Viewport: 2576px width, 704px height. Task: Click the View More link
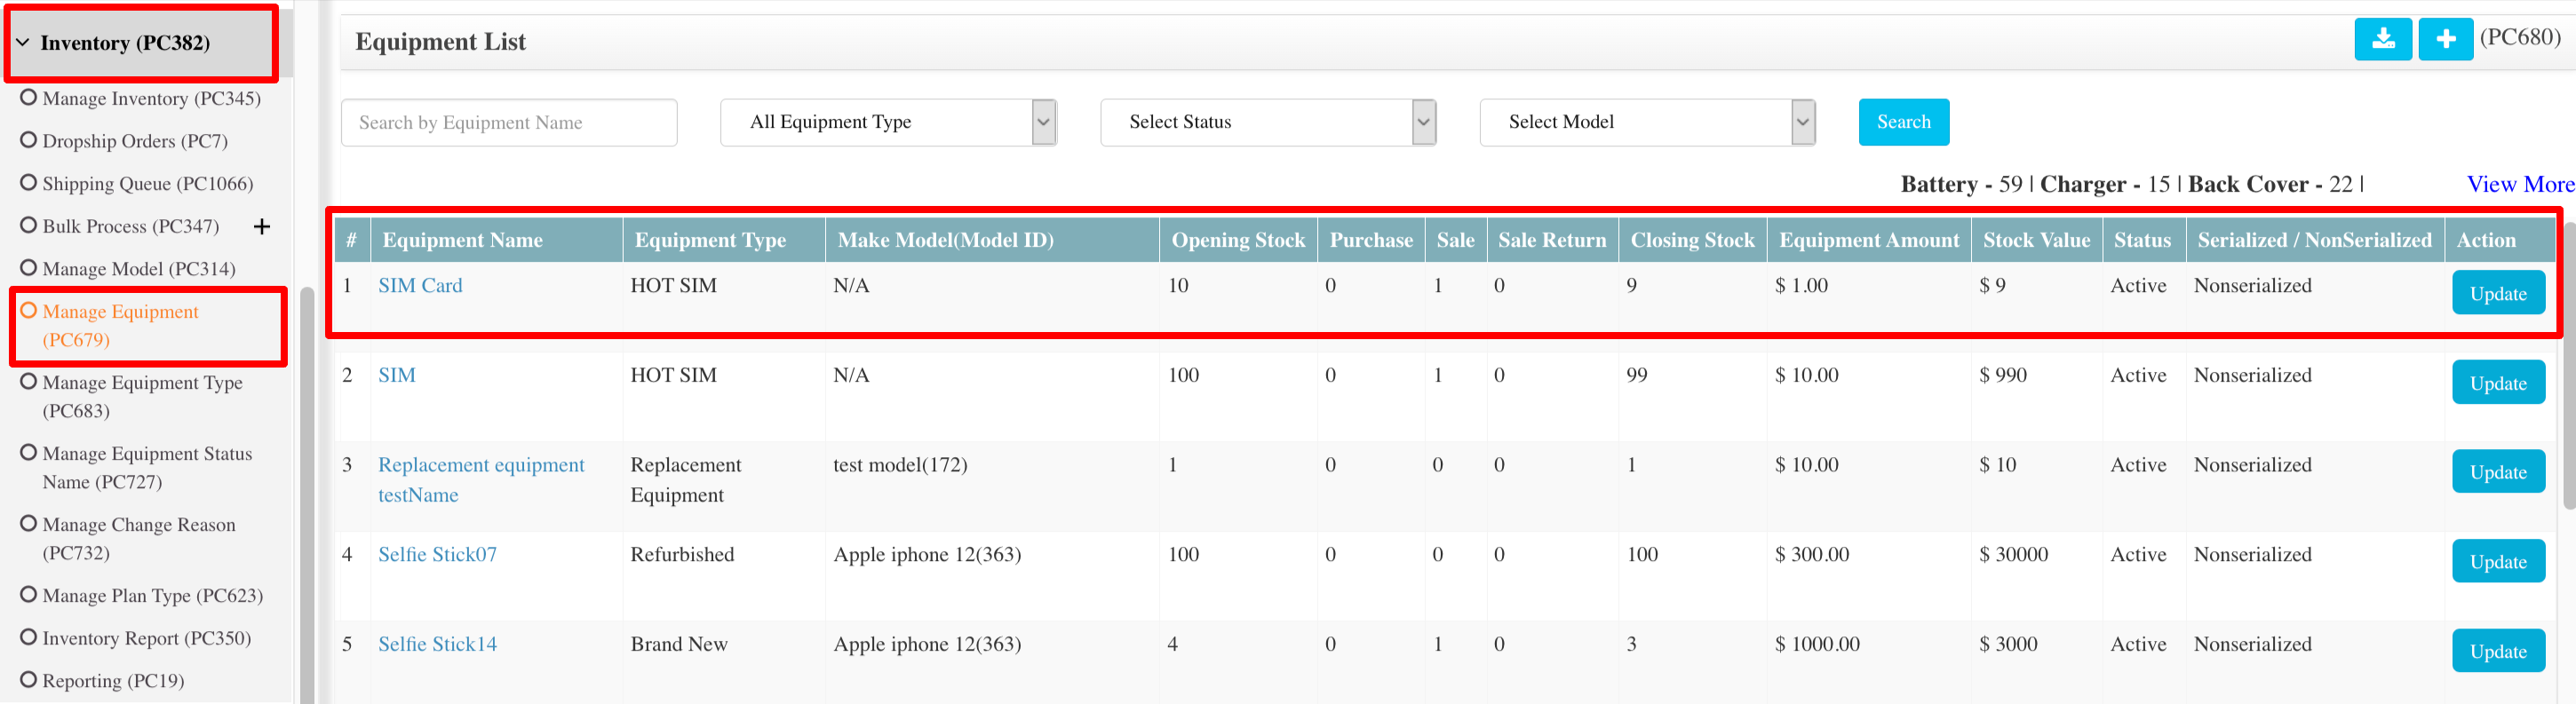[2520, 184]
